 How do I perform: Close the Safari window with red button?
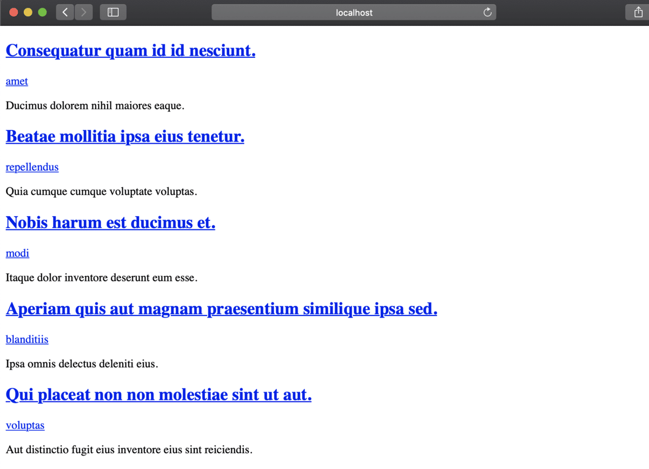(14, 12)
